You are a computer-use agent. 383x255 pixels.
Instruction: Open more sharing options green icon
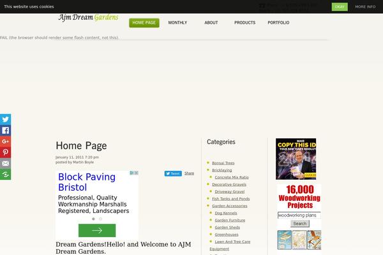click(5, 174)
